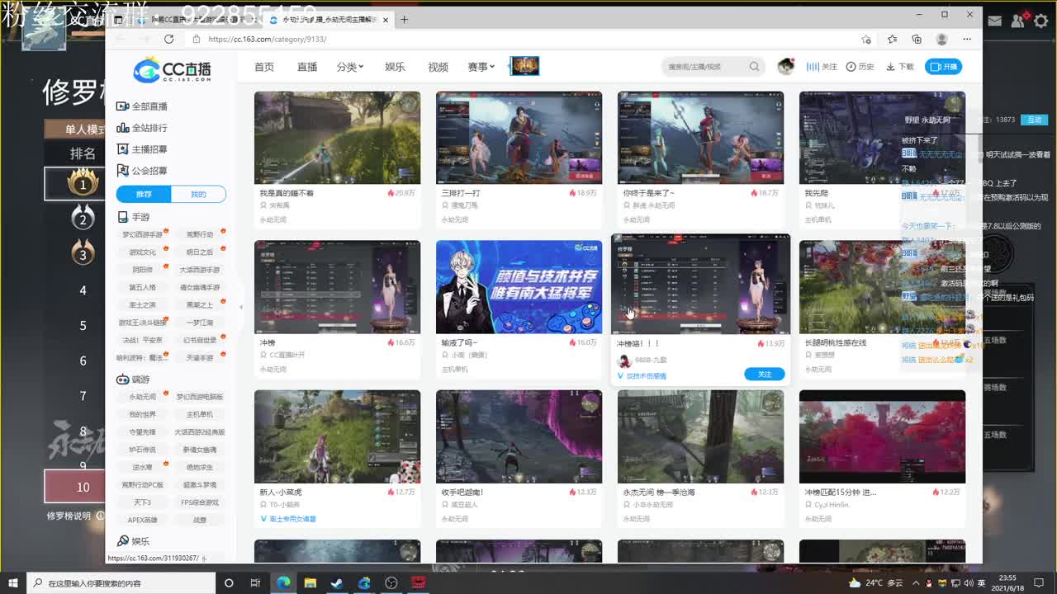The image size is (1057, 594).
Task: Open 全站排行 site rankings
Action: point(142,128)
